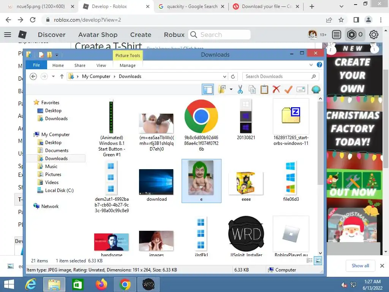Open the dropdown arrow next to folder options icon
This screenshot has height=292, width=389.
pos(231,89)
